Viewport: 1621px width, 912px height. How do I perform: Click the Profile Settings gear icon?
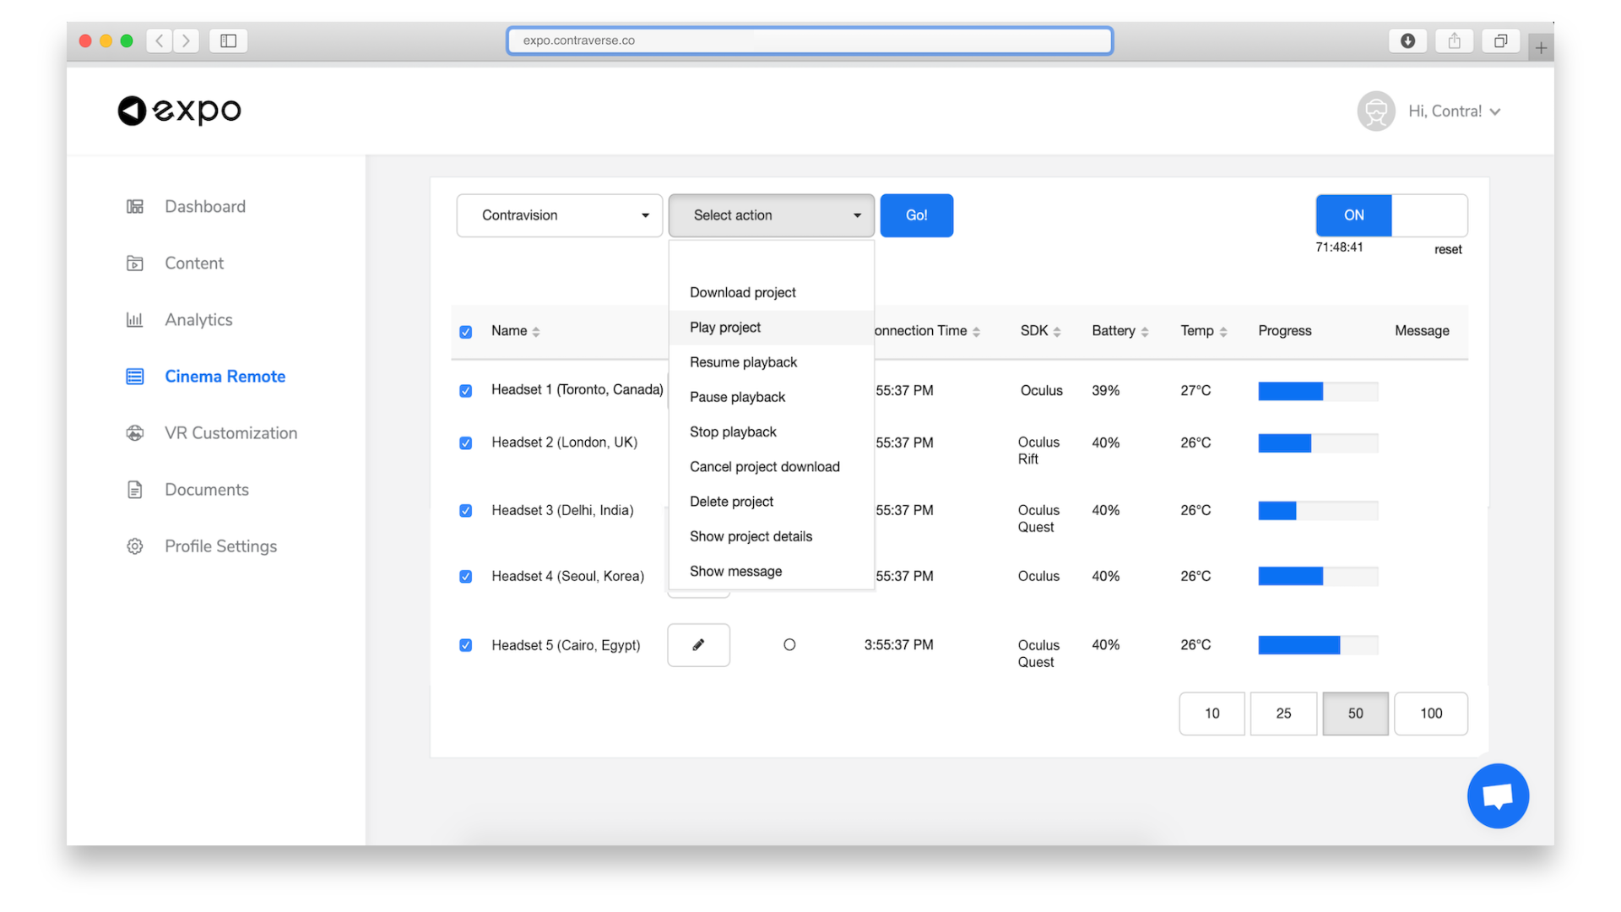click(x=135, y=546)
